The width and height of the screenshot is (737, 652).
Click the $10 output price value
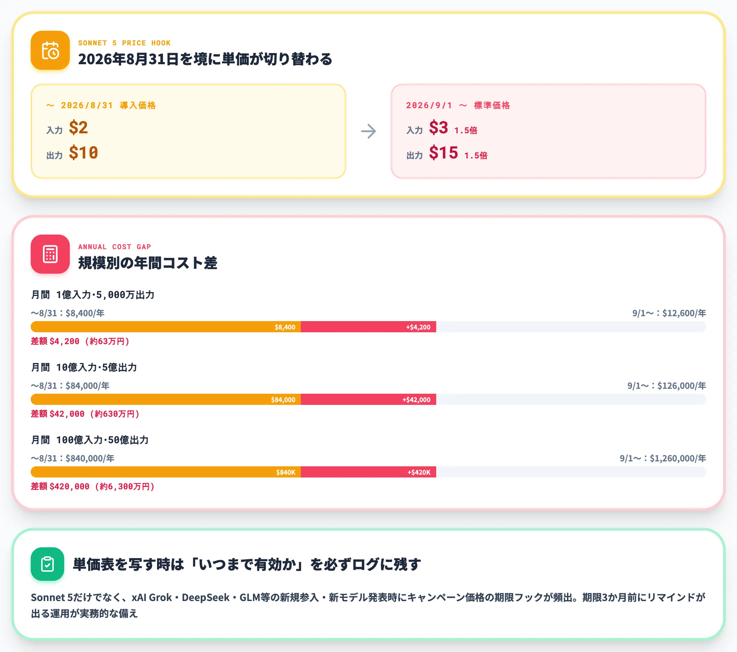click(x=83, y=153)
